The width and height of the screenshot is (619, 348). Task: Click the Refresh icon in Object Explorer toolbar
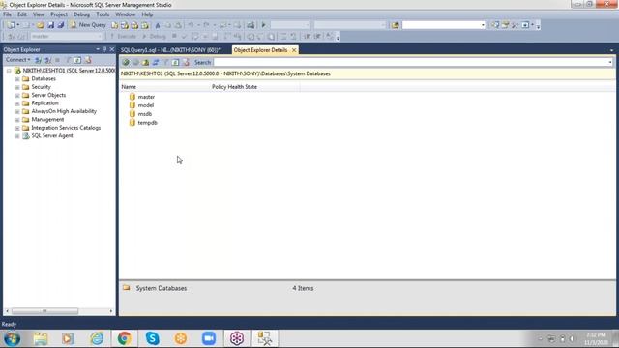(77, 60)
